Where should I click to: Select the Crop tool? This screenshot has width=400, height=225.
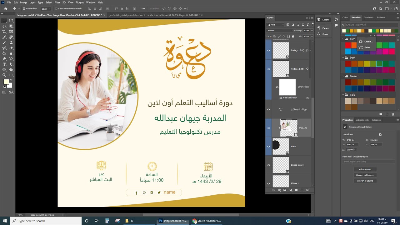pos(4,32)
